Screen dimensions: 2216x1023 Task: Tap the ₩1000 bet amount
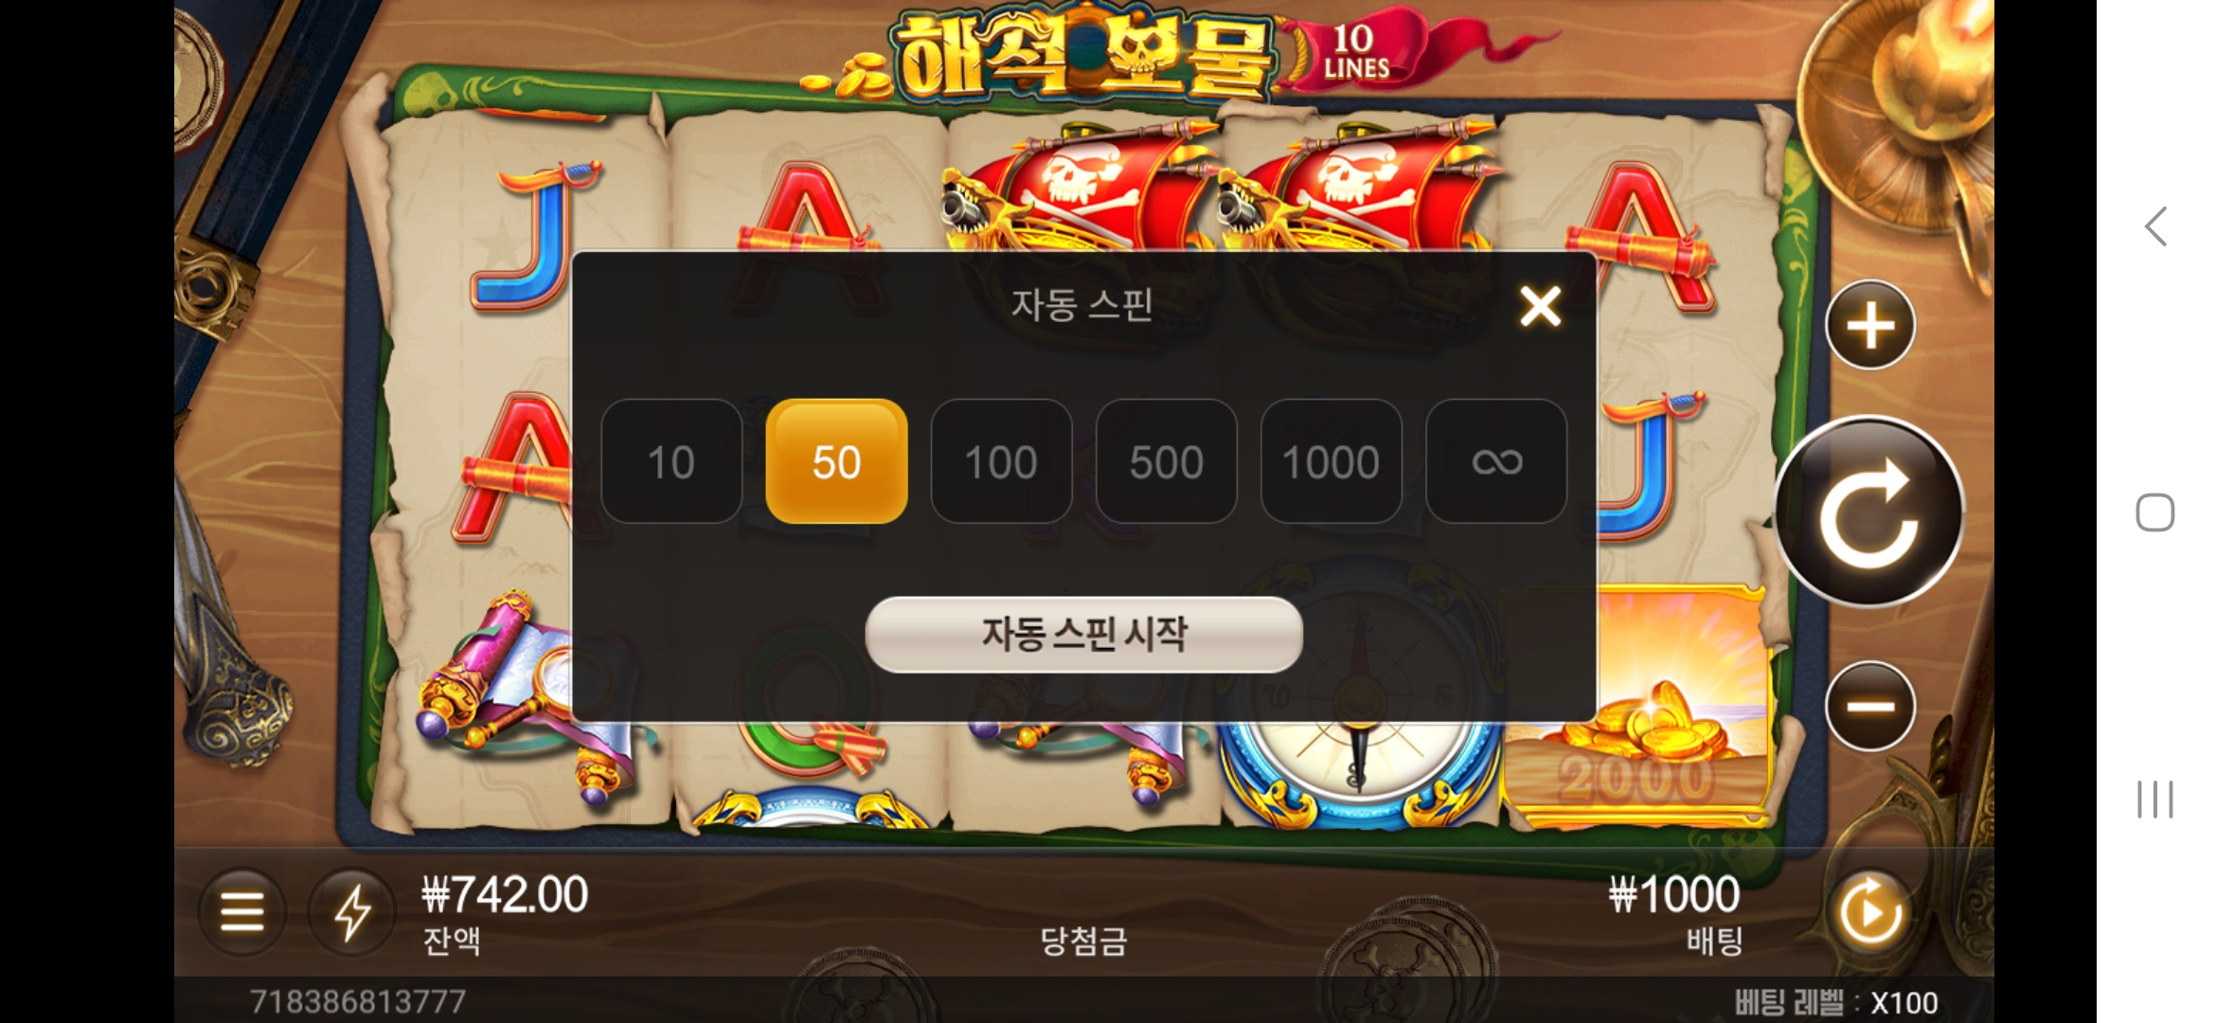(1674, 895)
